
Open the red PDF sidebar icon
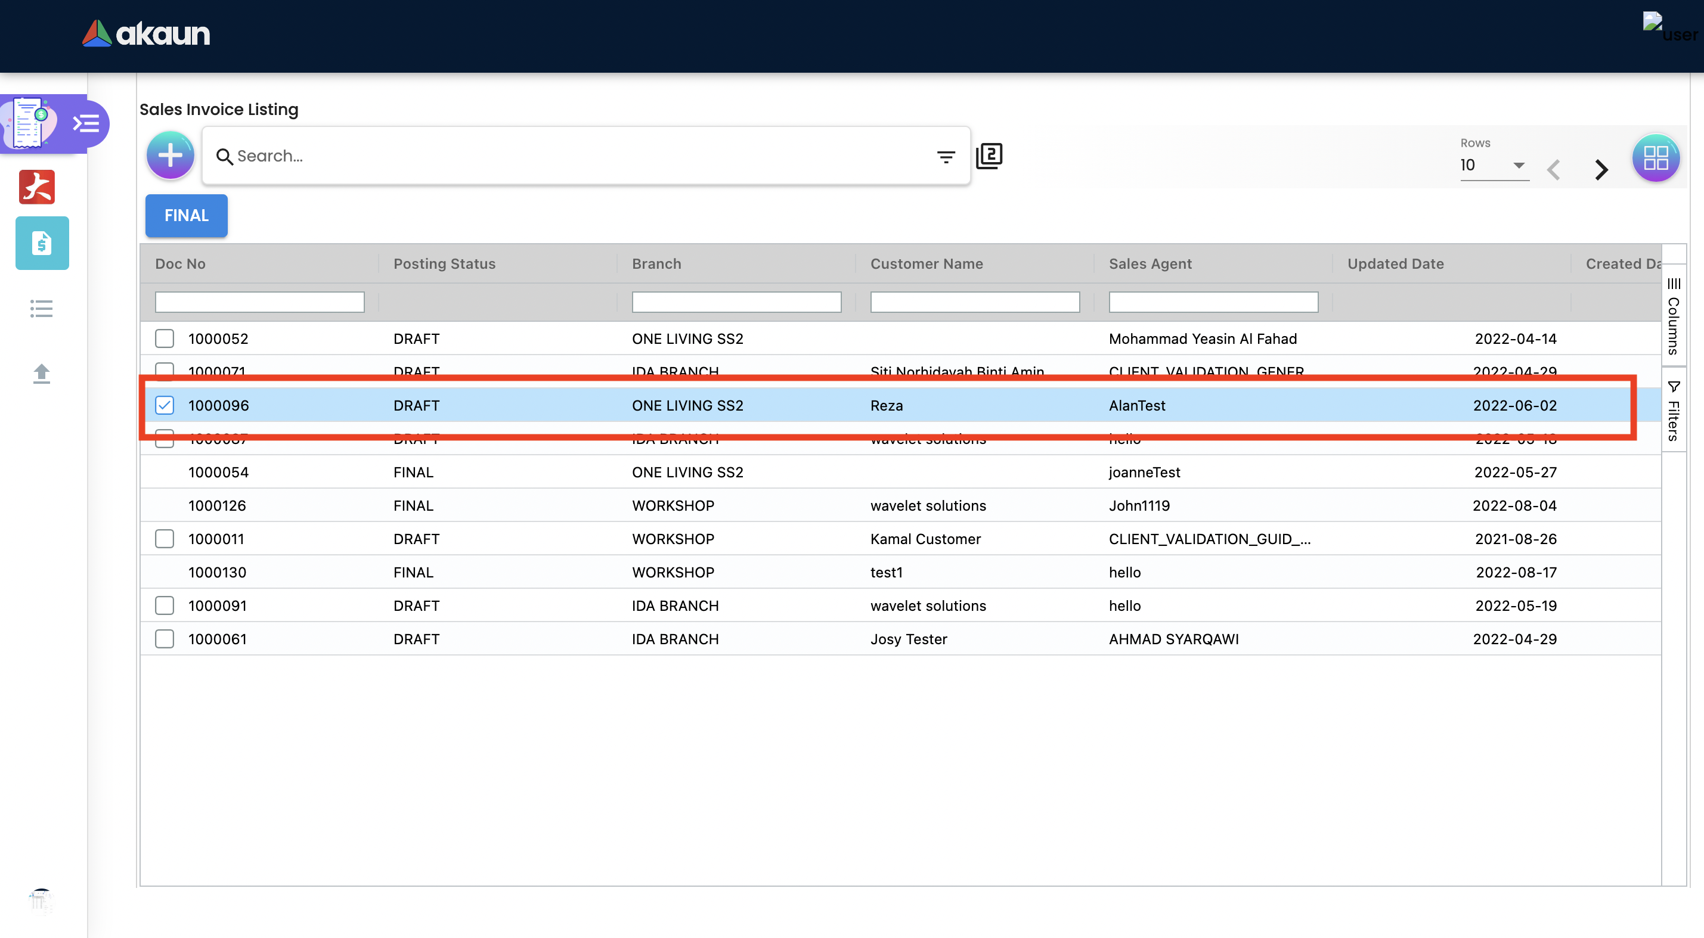[x=37, y=187]
